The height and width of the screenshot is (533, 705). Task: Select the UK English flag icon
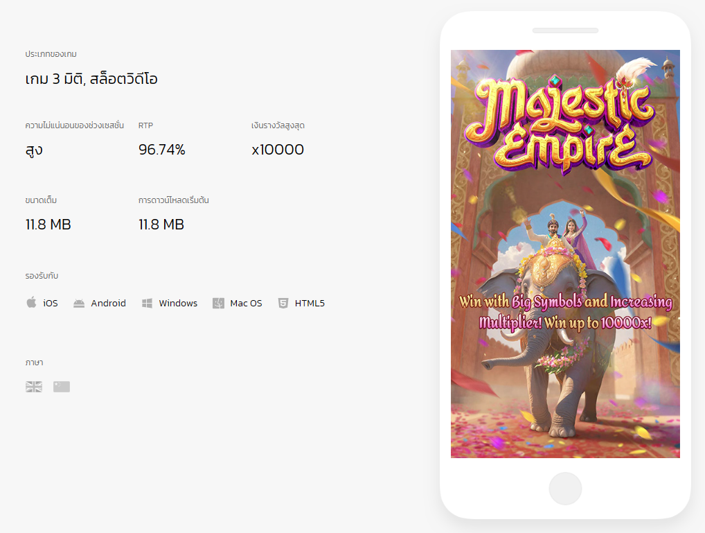[34, 387]
